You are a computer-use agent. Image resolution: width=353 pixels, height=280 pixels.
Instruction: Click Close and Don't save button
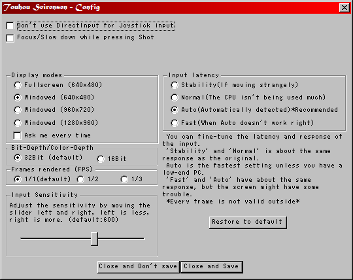tap(138, 267)
